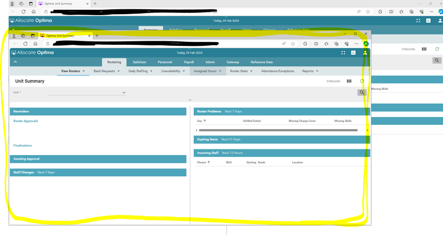Switch to Admin tab
443x235 pixels.
pos(210,62)
